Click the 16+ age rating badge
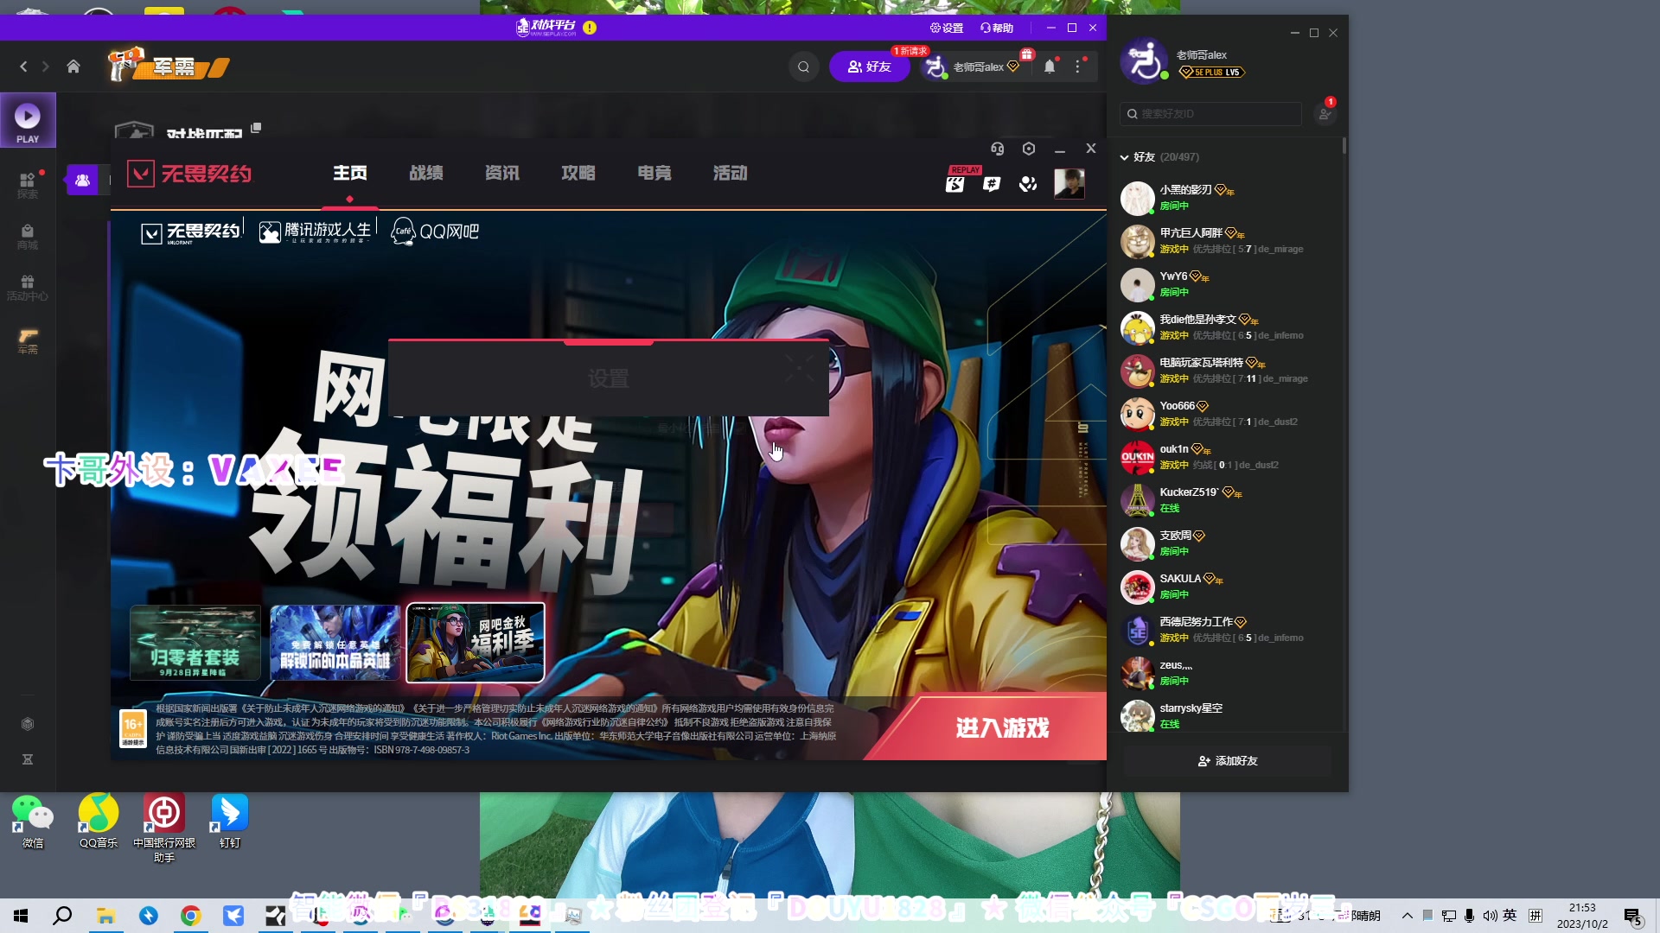 tap(133, 728)
